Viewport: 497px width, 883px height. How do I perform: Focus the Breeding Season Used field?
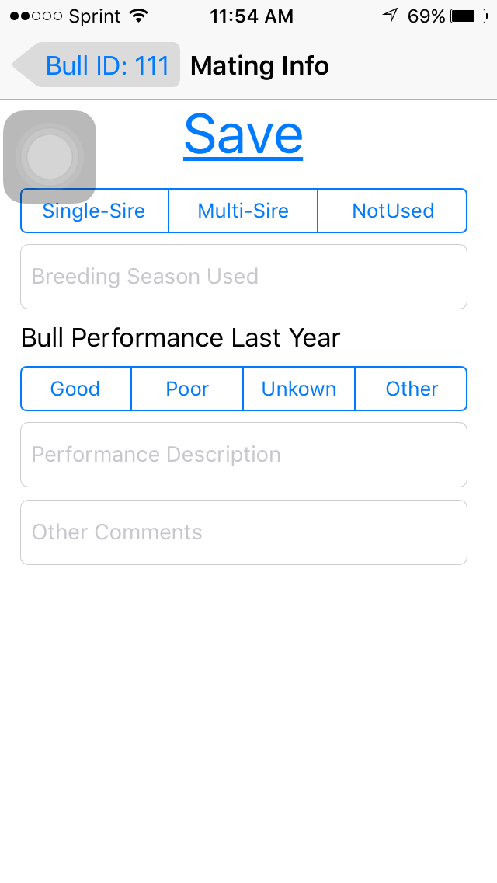[243, 277]
